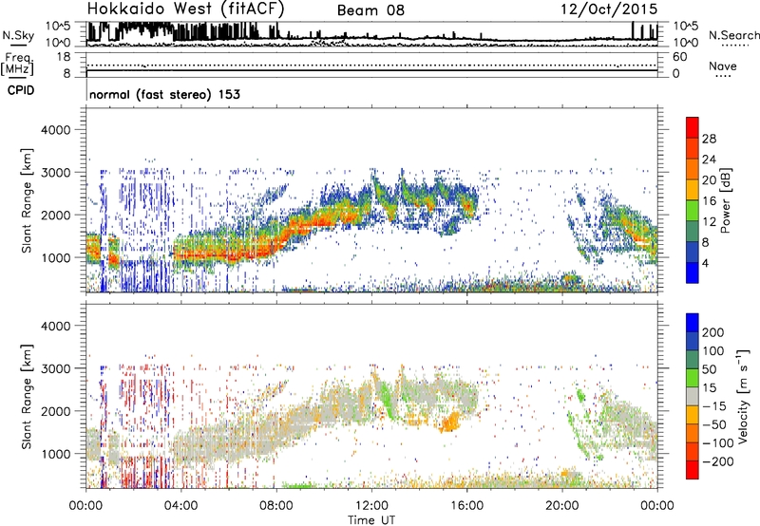Click the '50' velocity scale value
760x526 pixels.
(x=709, y=369)
